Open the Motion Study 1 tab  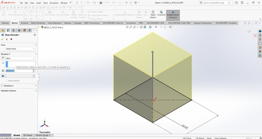click(x=43, y=135)
